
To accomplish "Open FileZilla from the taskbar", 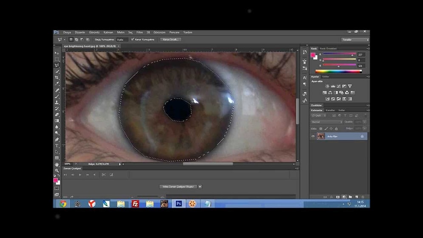I will 135,204.
